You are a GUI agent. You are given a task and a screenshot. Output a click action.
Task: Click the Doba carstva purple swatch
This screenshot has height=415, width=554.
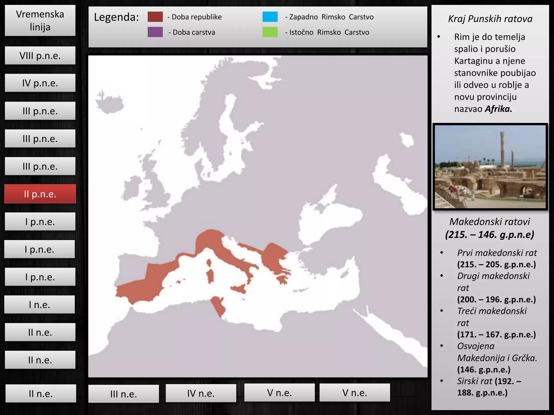tap(155, 32)
